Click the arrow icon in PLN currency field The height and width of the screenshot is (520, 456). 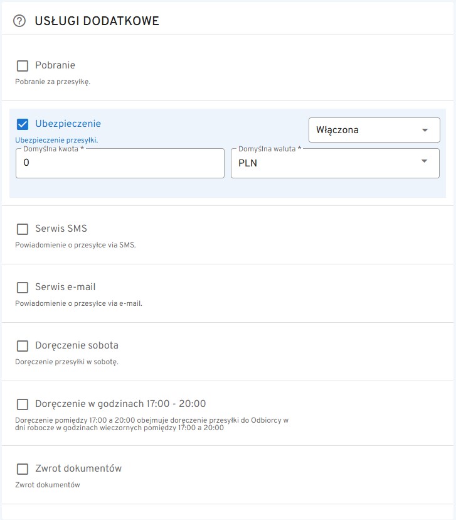425,162
